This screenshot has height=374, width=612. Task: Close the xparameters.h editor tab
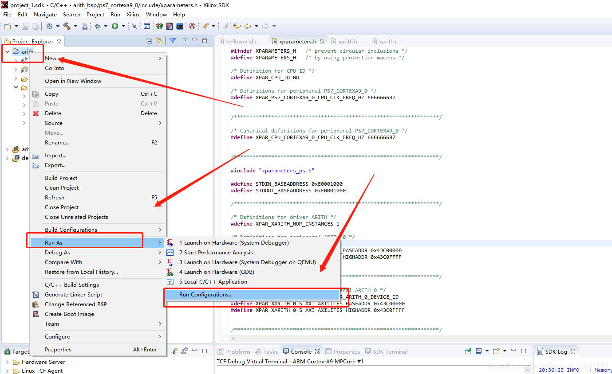click(x=322, y=41)
